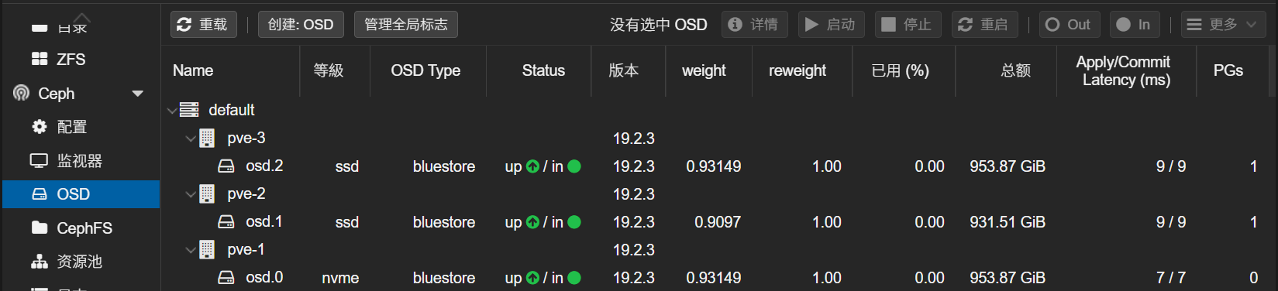The height and width of the screenshot is (291, 1278).
Task: Sort by Apply/Commit Latency column header
Action: [x=1126, y=70]
